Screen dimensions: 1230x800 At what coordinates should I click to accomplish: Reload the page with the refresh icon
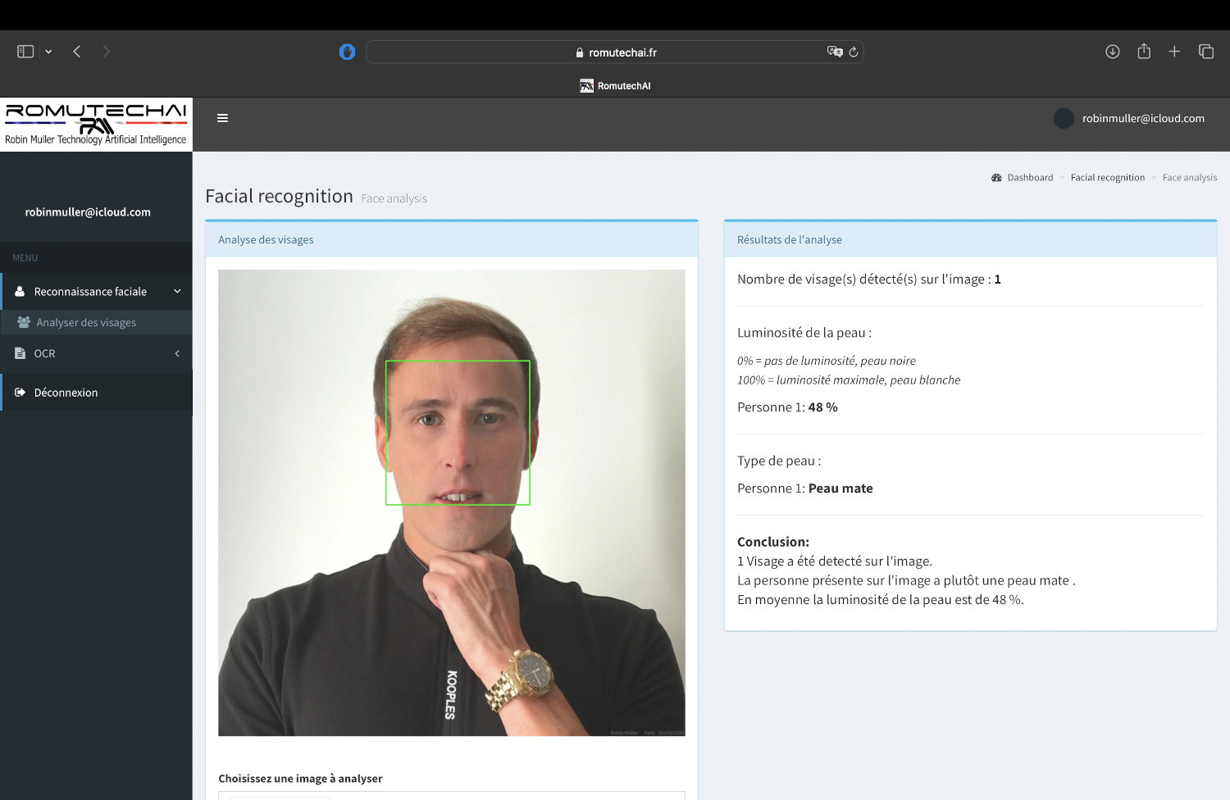point(854,52)
